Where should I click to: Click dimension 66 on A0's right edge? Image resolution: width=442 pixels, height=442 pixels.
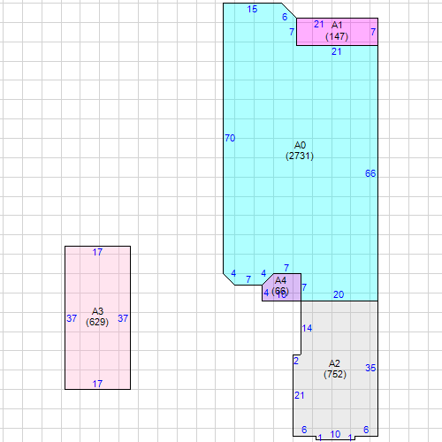click(x=370, y=173)
